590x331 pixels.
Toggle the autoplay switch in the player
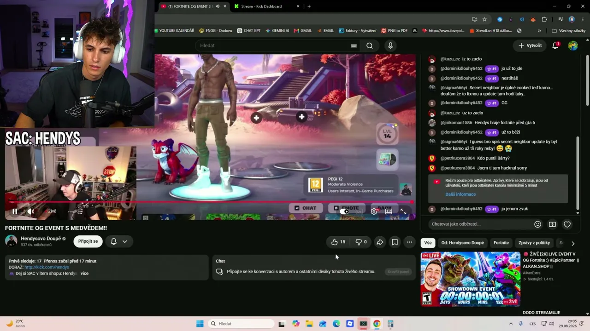point(345,211)
